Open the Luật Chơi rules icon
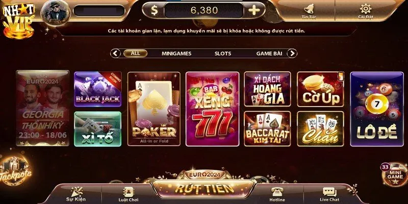 click(129, 194)
